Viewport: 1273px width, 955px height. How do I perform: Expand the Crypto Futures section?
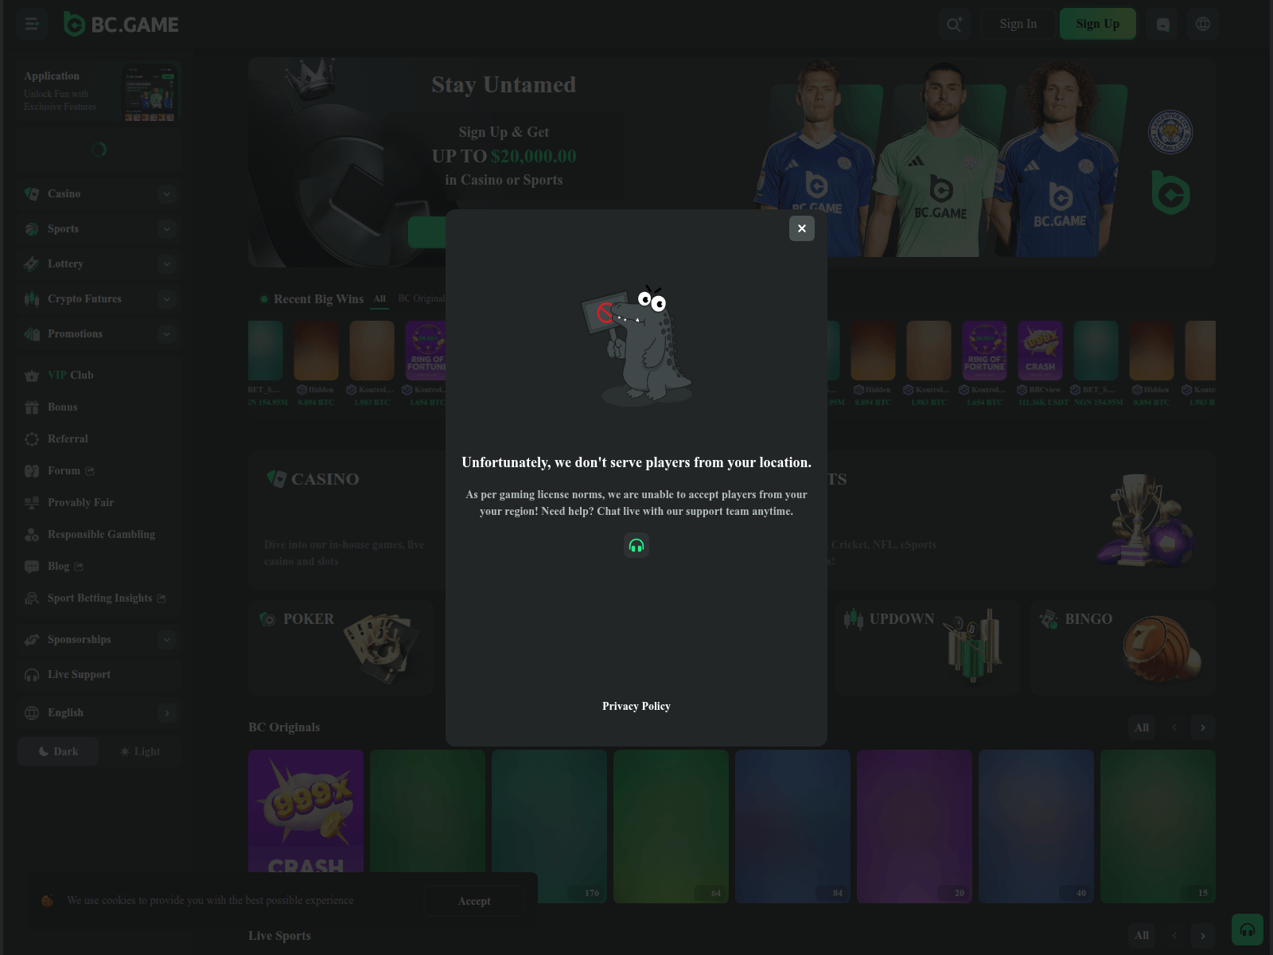[x=98, y=298]
